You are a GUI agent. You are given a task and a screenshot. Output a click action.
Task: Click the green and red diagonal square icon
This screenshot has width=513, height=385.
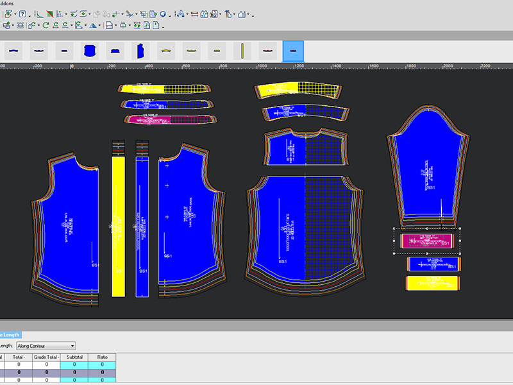coord(49,13)
